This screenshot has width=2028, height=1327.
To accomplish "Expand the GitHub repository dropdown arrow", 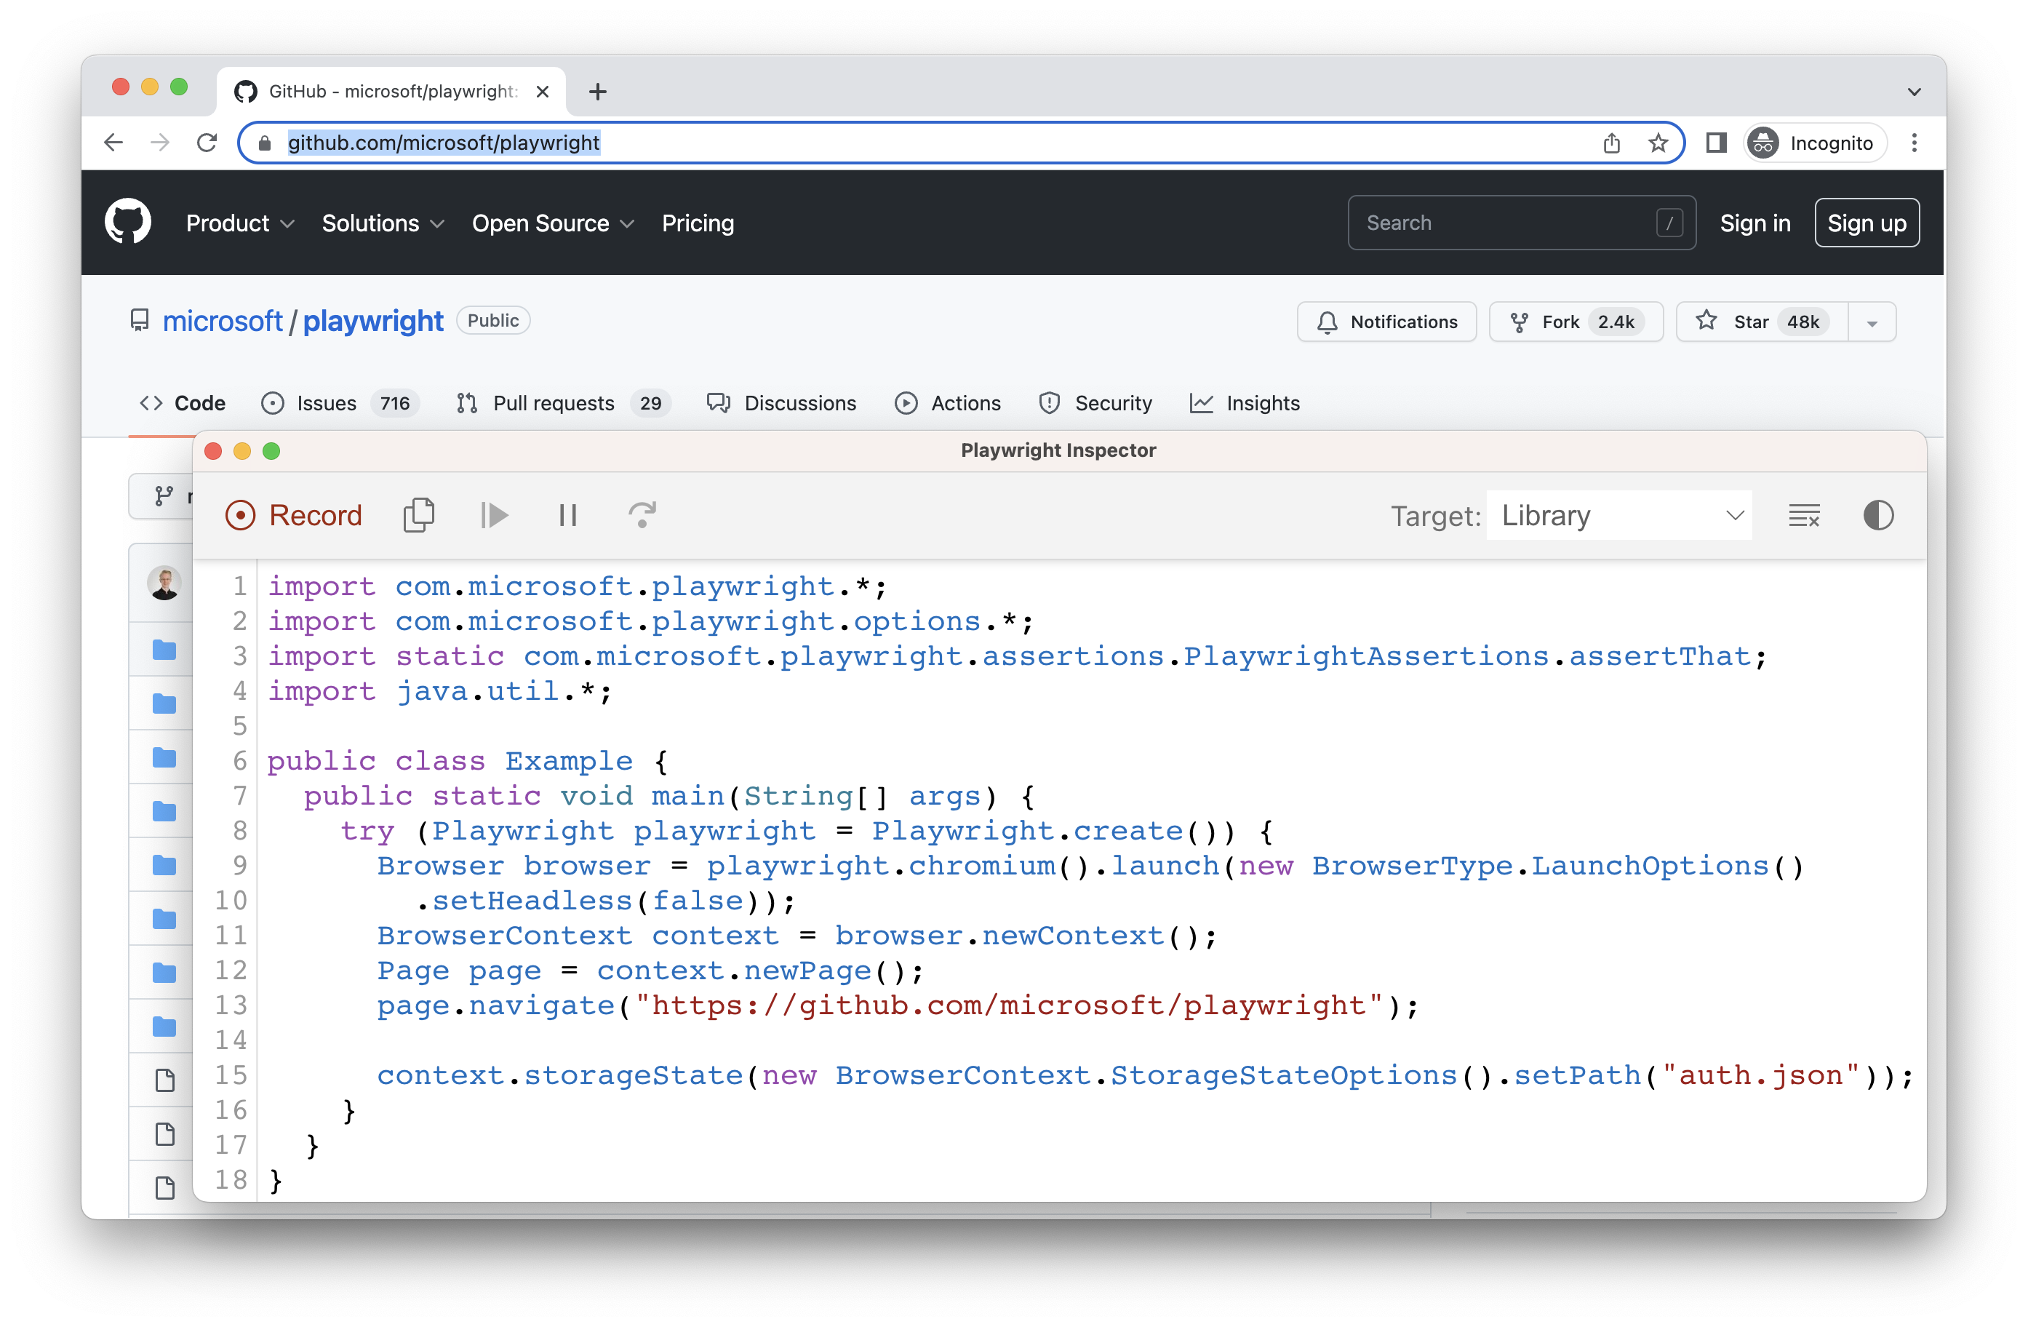I will coord(1872,322).
